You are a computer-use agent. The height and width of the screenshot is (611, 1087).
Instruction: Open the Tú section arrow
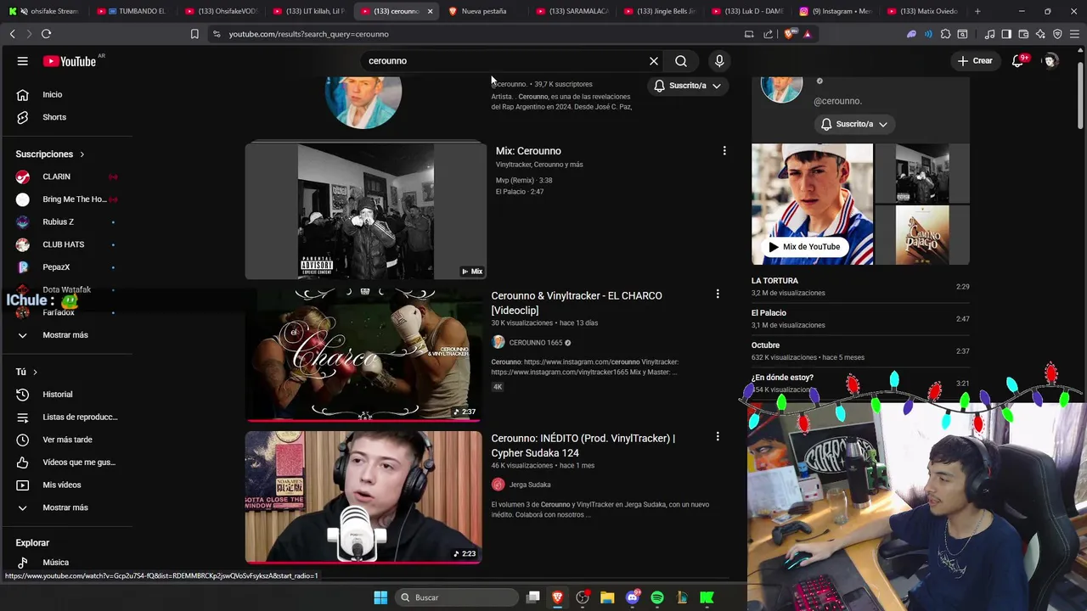(35, 372)
